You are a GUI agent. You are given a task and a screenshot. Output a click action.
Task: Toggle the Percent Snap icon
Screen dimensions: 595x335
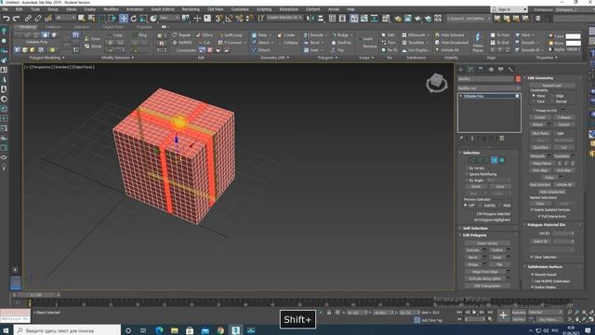[x=239, y=19]
